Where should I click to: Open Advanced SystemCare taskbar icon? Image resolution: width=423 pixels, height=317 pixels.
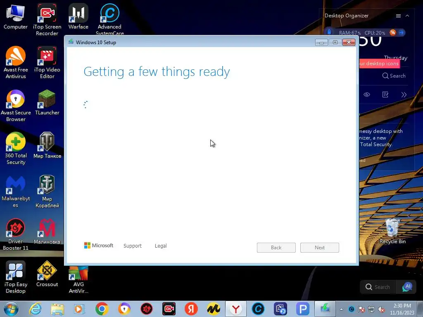[258, 309]
